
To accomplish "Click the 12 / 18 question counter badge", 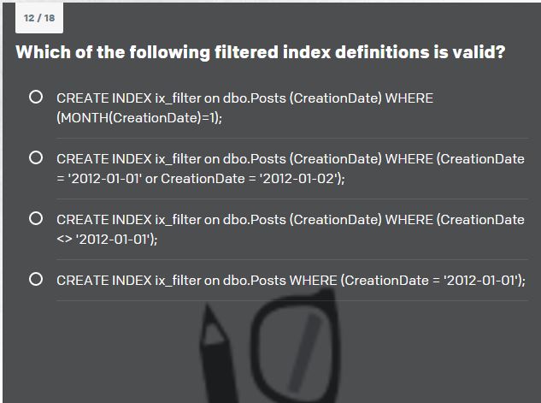I will coord(39,18).
